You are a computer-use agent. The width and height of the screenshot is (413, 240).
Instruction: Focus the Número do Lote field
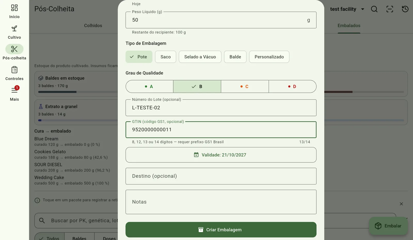221,108
